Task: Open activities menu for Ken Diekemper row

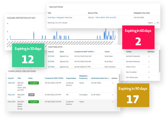Action: pos(149,77)
